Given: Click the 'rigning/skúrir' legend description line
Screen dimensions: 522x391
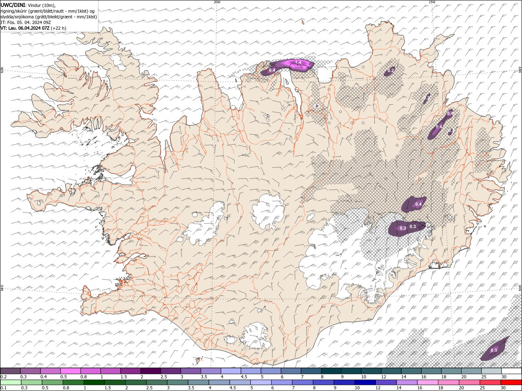Looking at the screenshot, I should click(47, 11).
